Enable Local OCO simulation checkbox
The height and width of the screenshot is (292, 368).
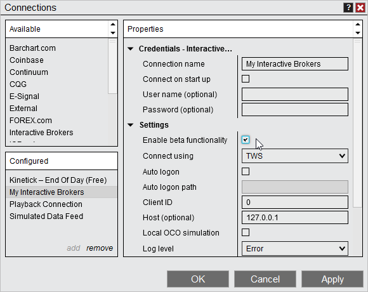pyautogui.click(x=246, y=232)
